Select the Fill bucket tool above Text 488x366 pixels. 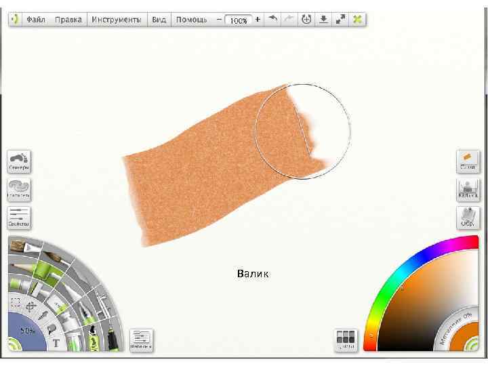(52, 328)
